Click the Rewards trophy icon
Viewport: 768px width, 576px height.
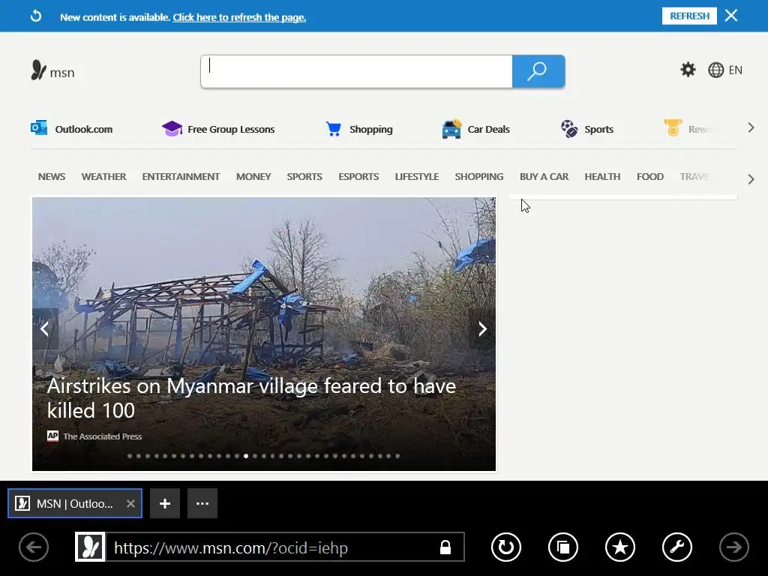(x=673, y=127)
